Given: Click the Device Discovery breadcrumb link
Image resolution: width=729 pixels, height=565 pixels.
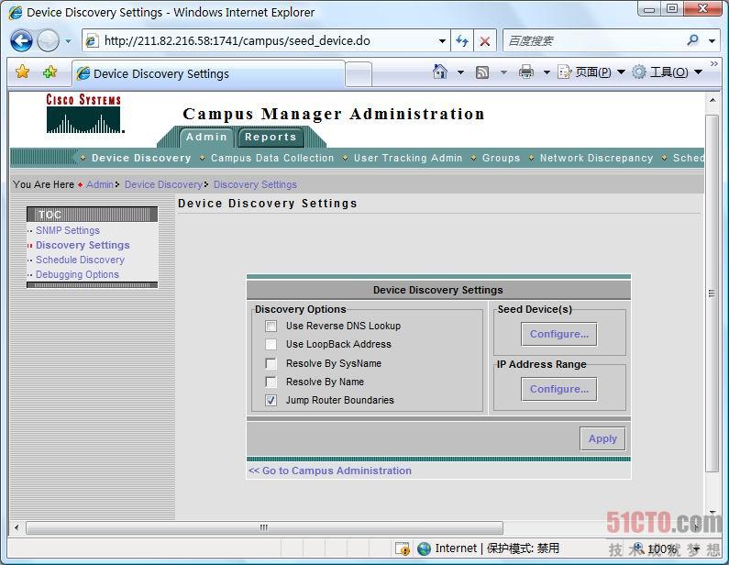Looking at the screenshot, I should (x=163, y=184).
